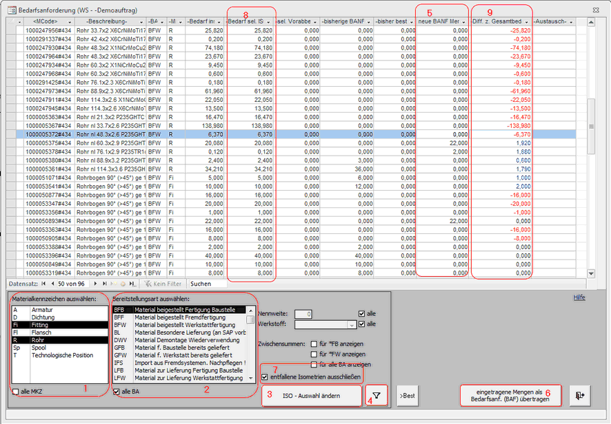Select 'BFW Material beigestellt Werkstattfertigung' list entry
This screenshot has height=424, width=611.
(x=179, y=325)
